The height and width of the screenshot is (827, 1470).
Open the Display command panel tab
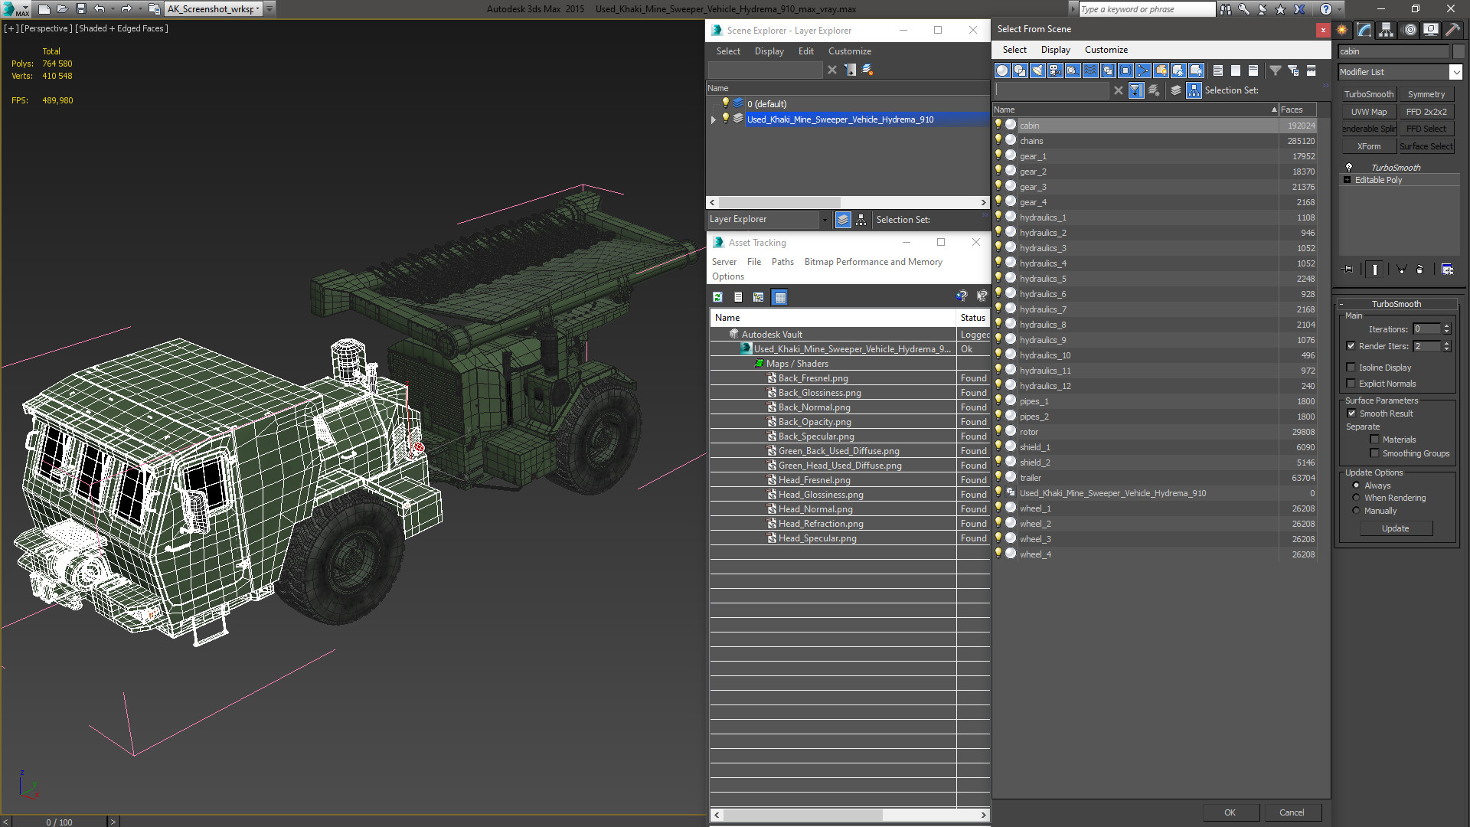tap(1430, 30)
